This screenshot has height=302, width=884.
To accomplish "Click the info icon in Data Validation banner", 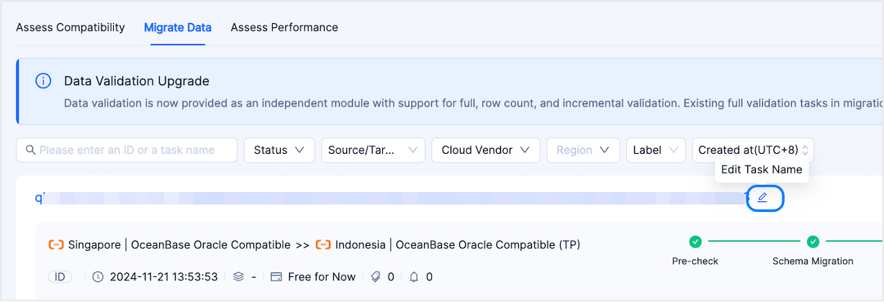I will click(43, 81).
